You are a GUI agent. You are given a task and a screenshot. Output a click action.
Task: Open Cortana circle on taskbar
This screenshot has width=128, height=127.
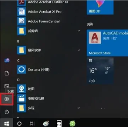[19, 124]
